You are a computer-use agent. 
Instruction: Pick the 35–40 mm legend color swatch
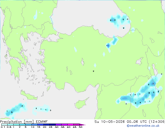(65, 125)
